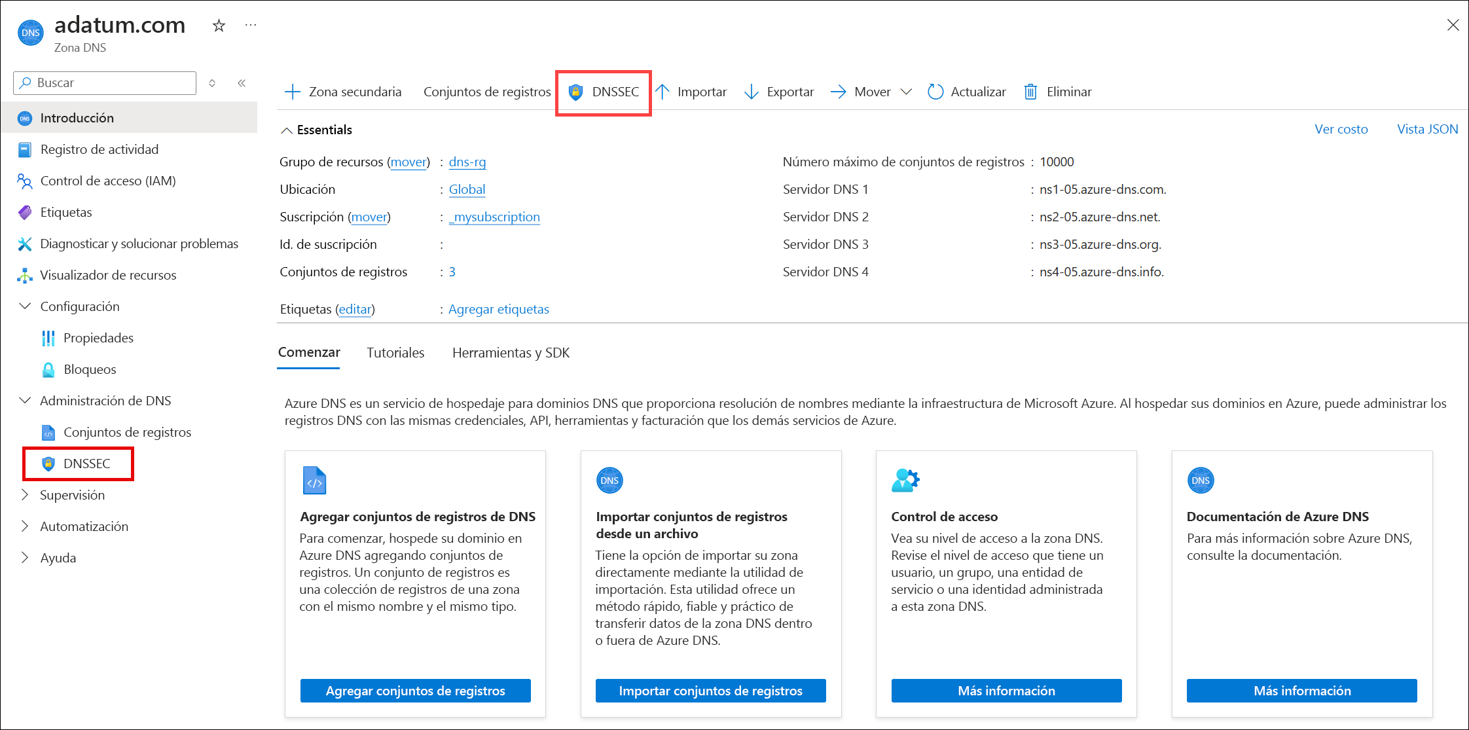Screen dimensions: 1469x730
Task: Open Diagnosticar y solucionar problemas
Action: point(139,244)
